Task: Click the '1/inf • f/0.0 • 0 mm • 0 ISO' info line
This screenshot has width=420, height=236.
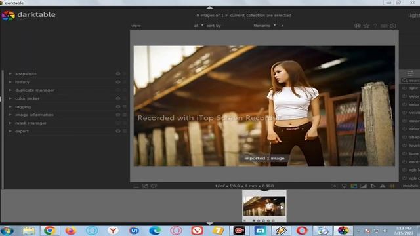Action: [244, 186]
